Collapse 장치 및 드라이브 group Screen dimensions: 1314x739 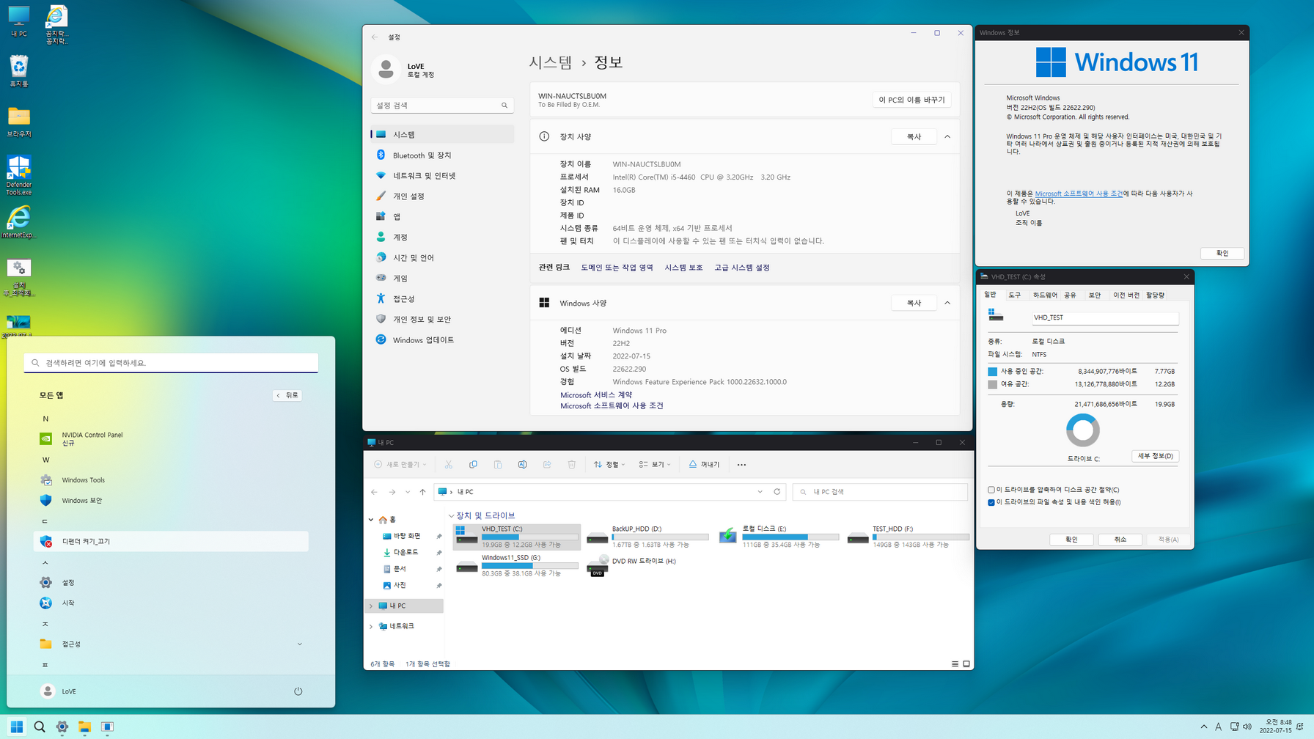(x=451, y=516)
